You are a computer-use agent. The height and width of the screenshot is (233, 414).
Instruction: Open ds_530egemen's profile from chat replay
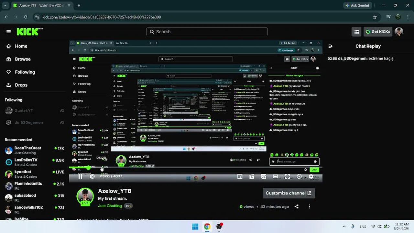pos(353,59)
